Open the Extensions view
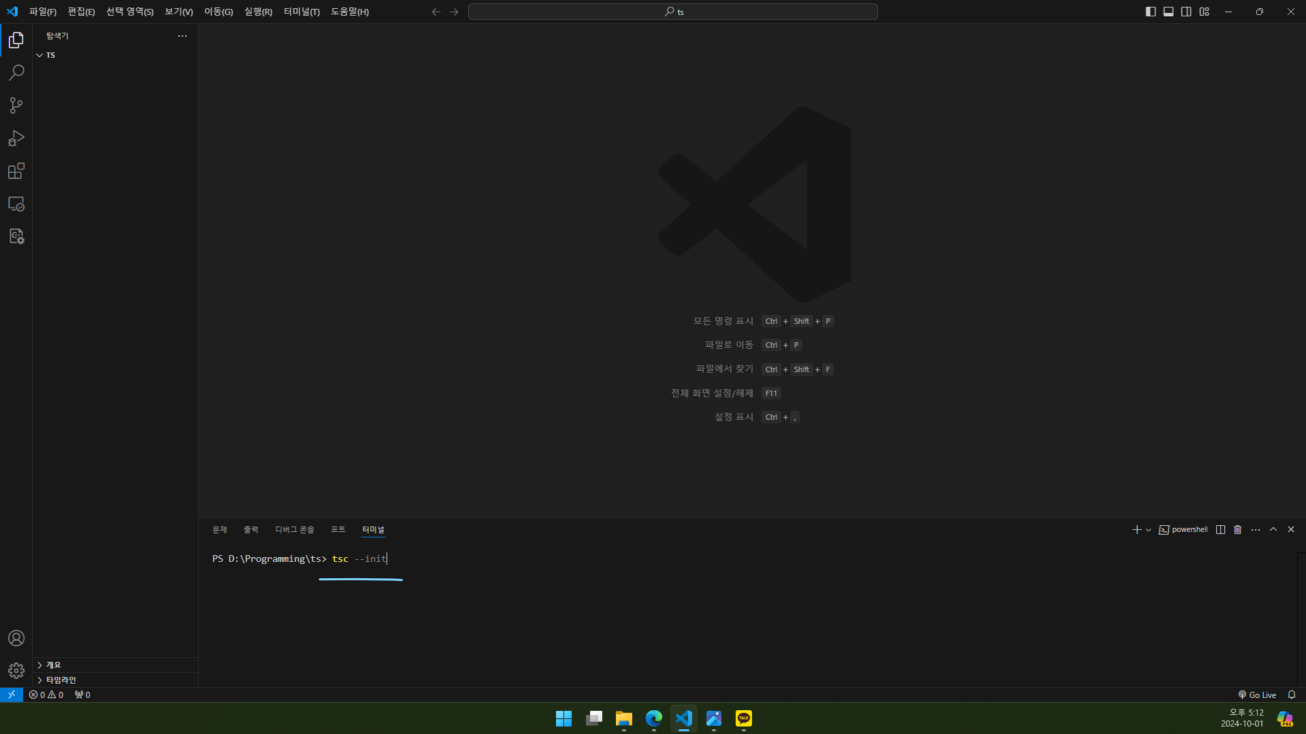The width and height of the screenshot is (1306, 734). point(16,171)
